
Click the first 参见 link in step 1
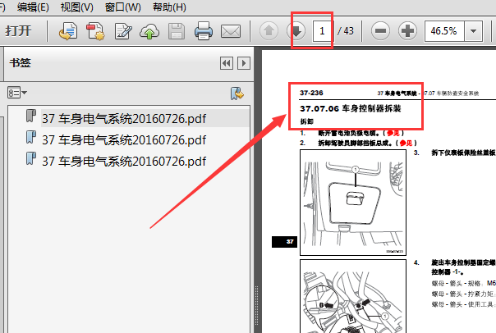(x=393, y=133)
